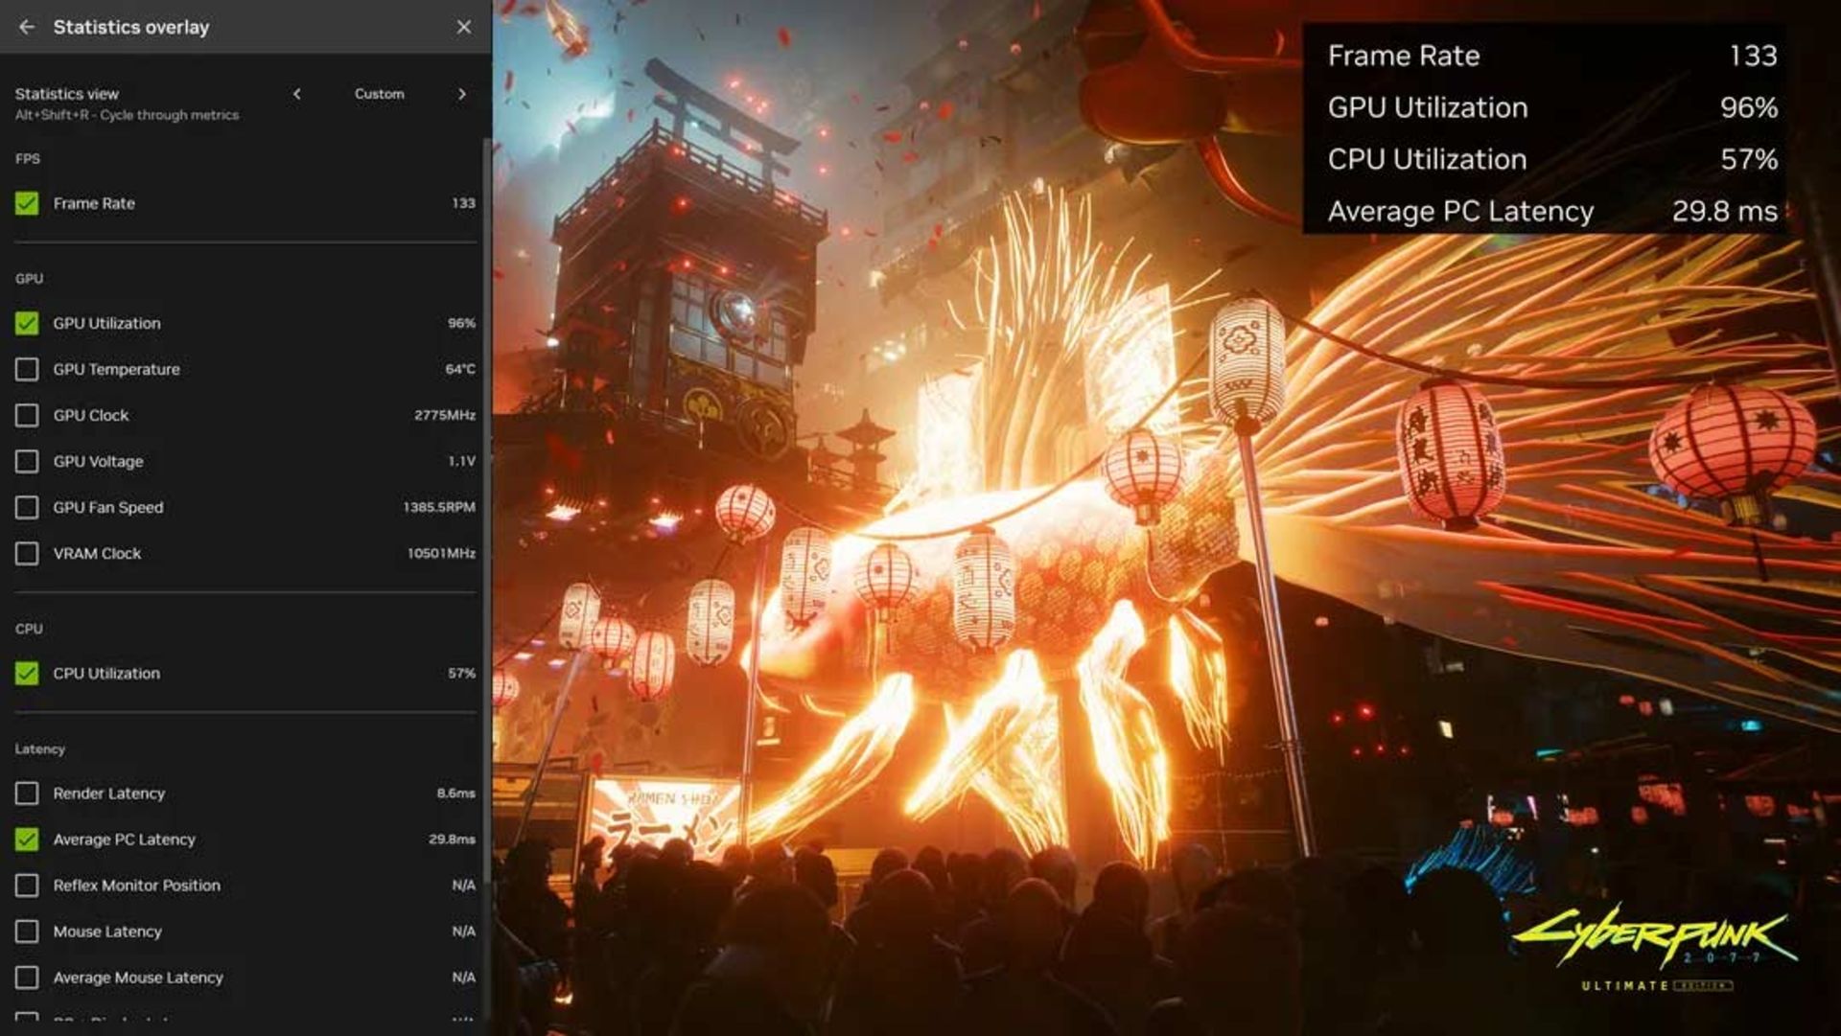Enable GPU Temperature metric display
The image size is (1841, 1036).
point(28,368)
